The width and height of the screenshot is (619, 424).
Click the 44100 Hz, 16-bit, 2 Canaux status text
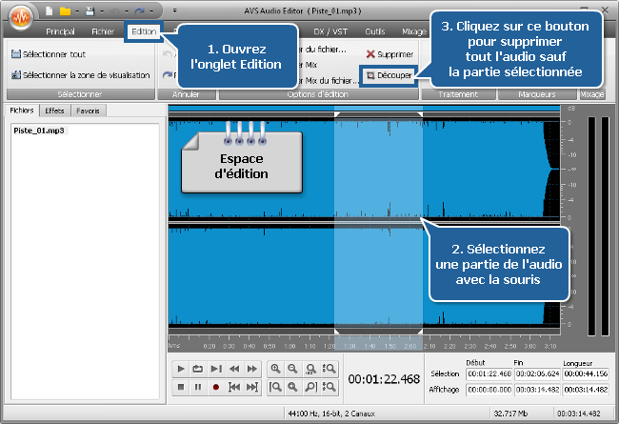click(x=331, y=414)
